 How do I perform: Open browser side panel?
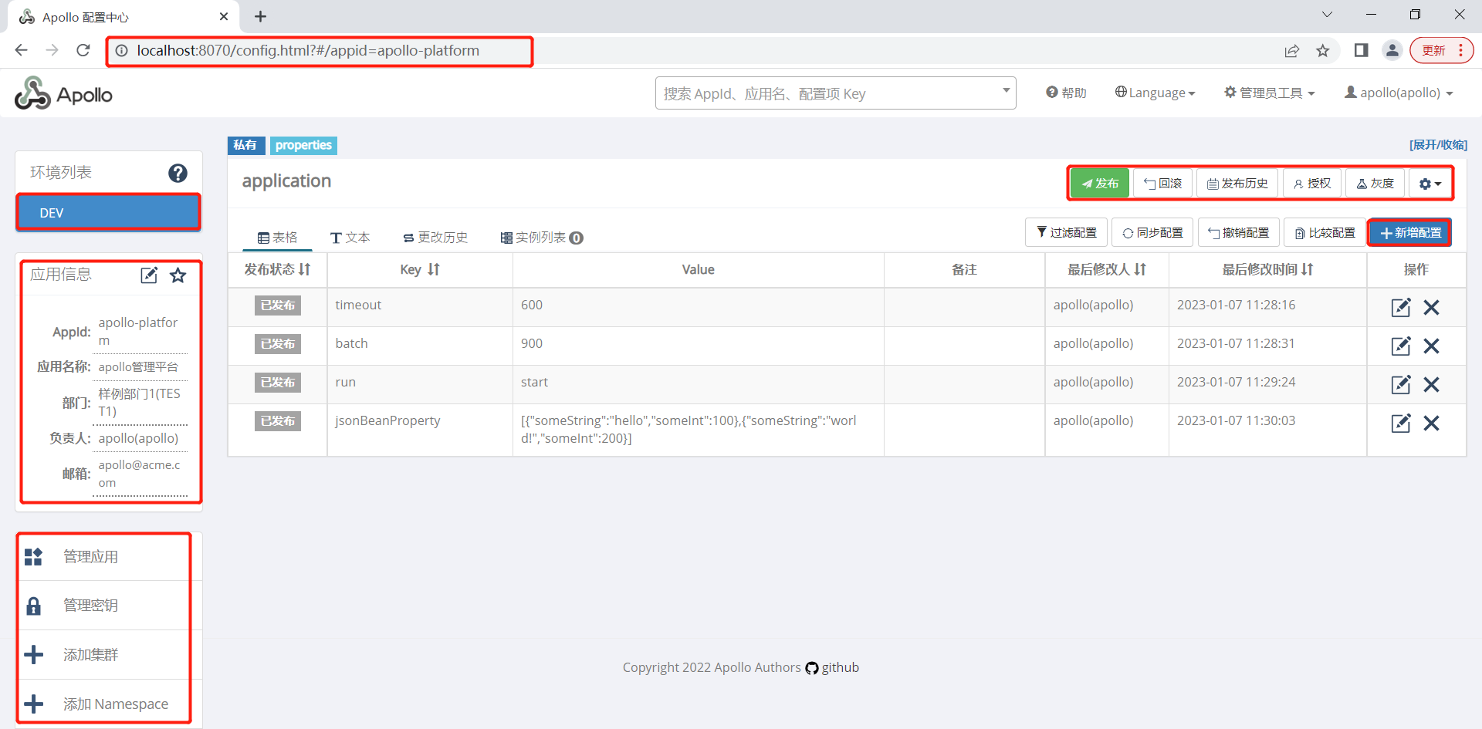[x=1361, y=50]
